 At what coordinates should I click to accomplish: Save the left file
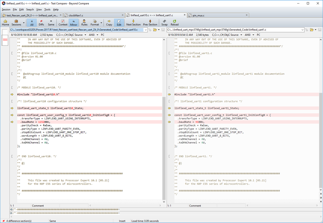163,30
